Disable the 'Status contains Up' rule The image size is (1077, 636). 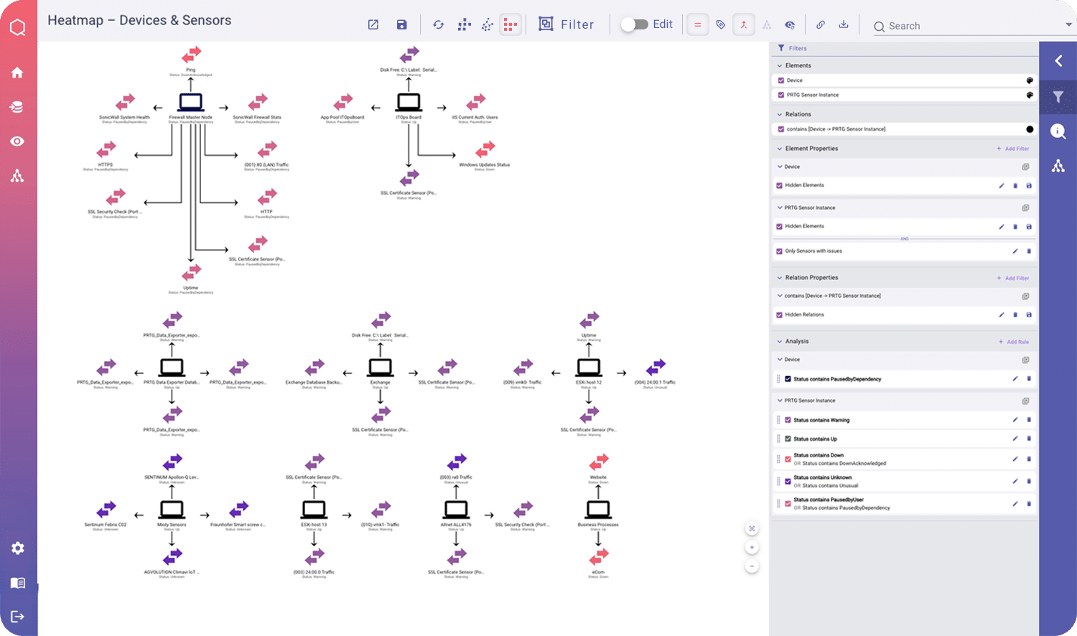pos(788,439)
